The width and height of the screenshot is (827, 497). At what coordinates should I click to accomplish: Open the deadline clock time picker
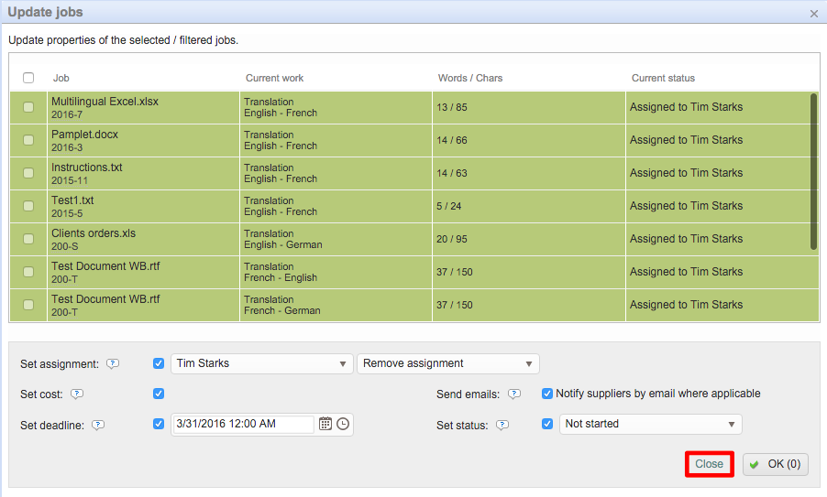pyautogui.click(x=343, y=424)
